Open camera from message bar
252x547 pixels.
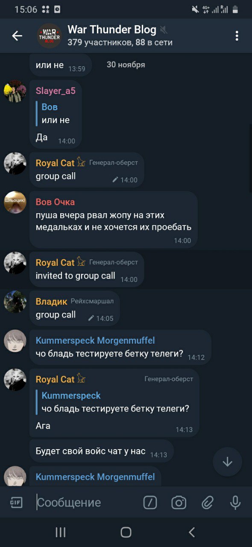pos(179,503)
